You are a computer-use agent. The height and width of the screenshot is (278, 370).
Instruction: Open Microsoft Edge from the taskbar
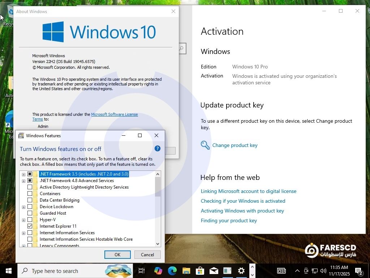point(172,270)
